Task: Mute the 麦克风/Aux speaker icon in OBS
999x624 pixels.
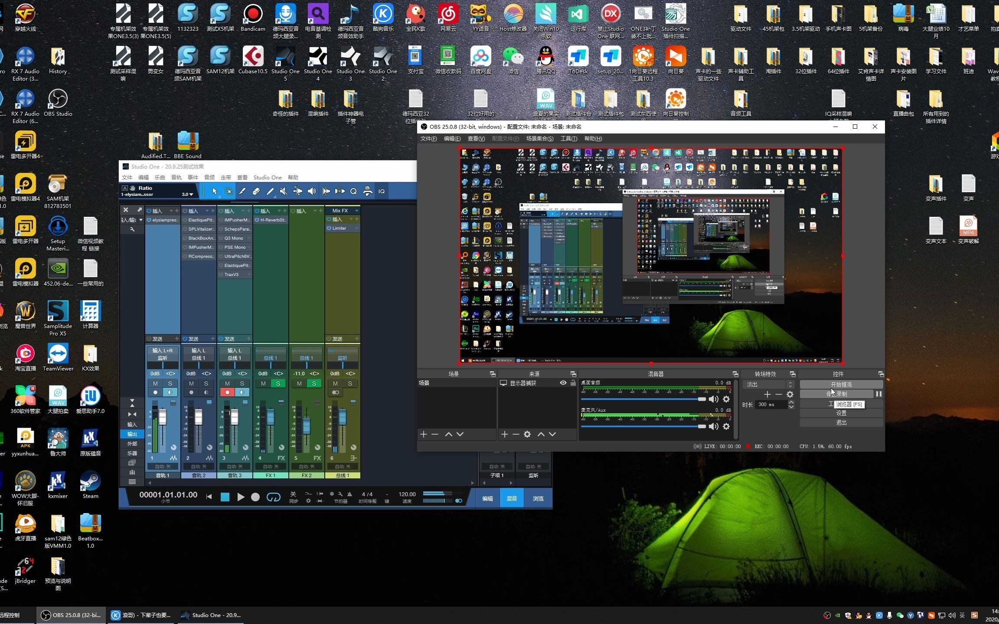Action: click(713, 426)
